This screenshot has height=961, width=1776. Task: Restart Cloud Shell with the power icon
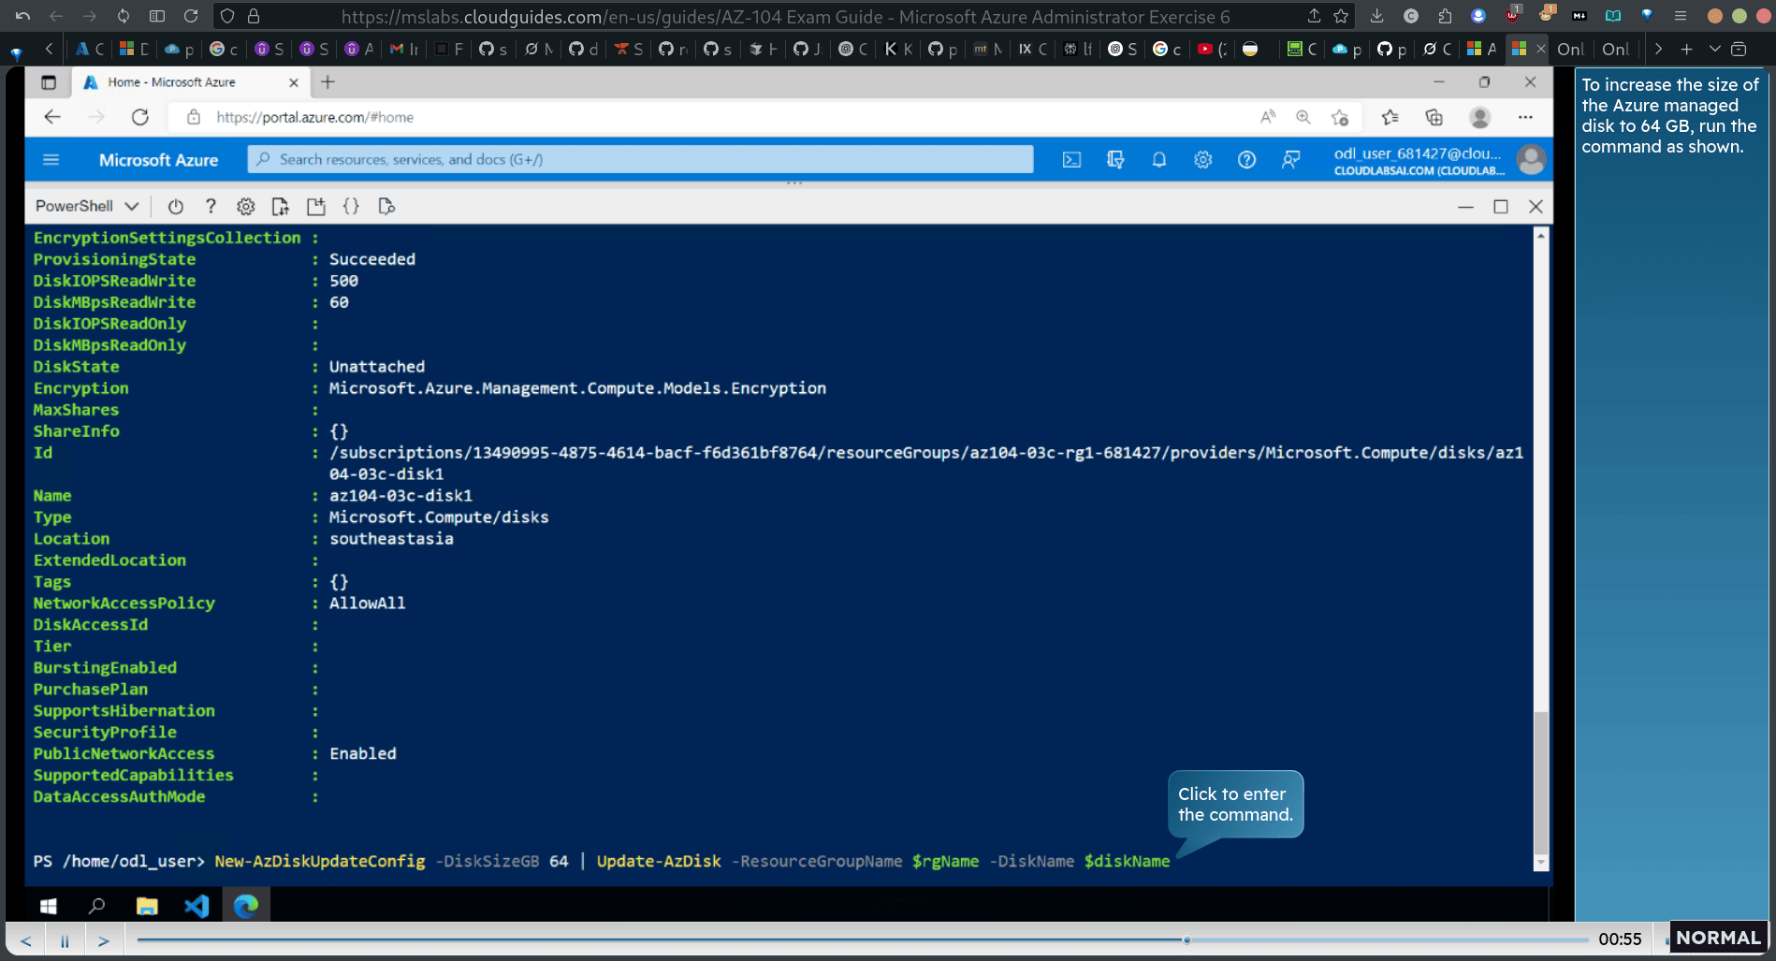(175, 207)
